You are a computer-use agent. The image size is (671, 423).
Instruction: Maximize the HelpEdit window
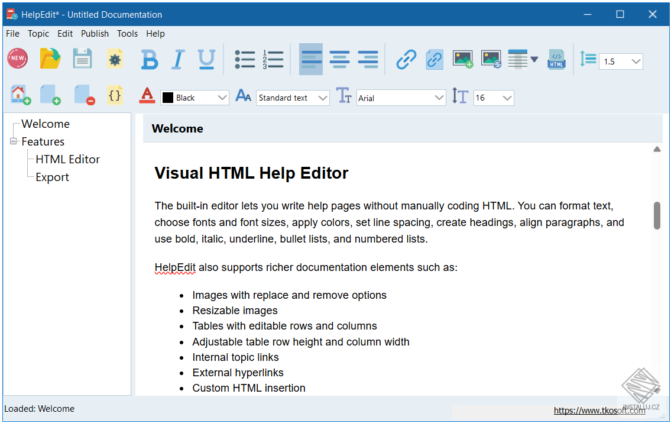pos(620,14)
